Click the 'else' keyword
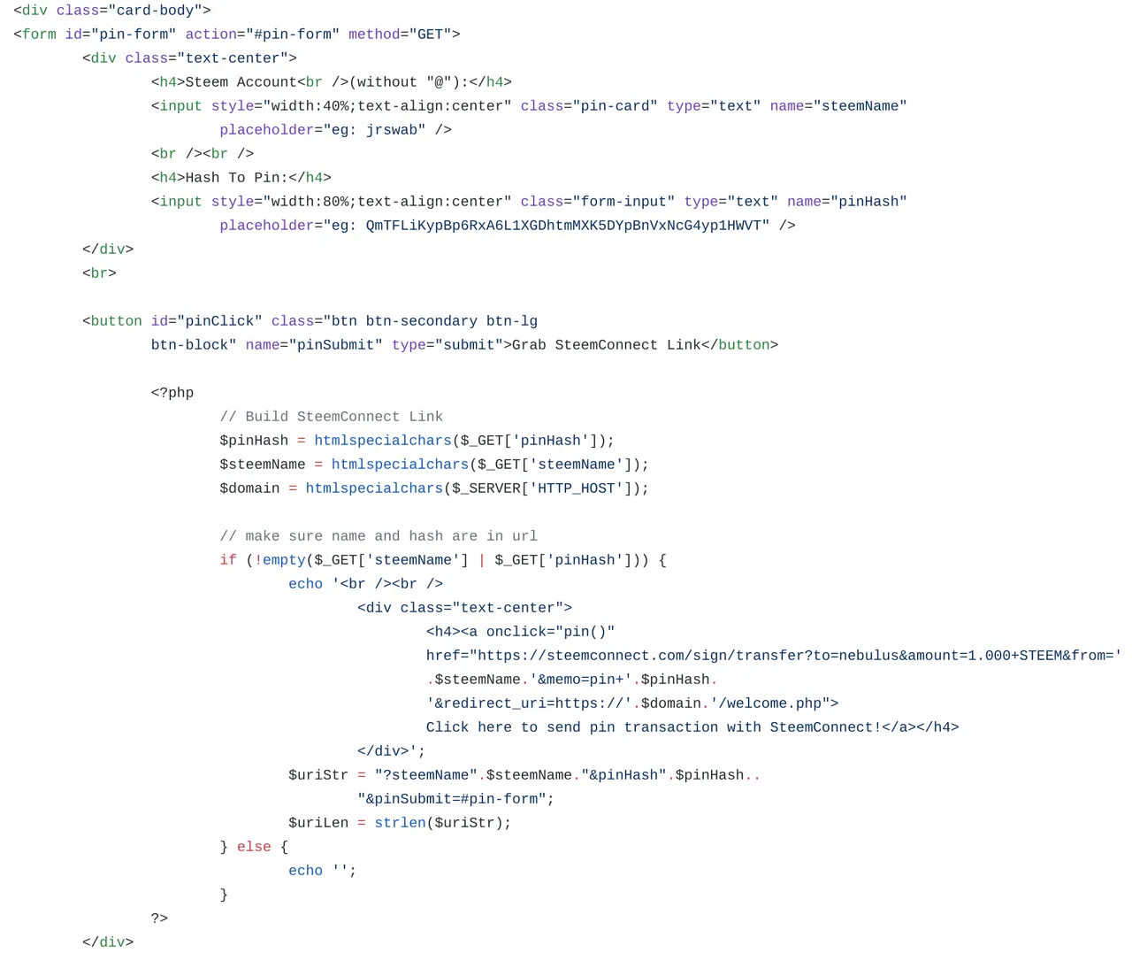1132x953 pixels. tap(254, 847)
